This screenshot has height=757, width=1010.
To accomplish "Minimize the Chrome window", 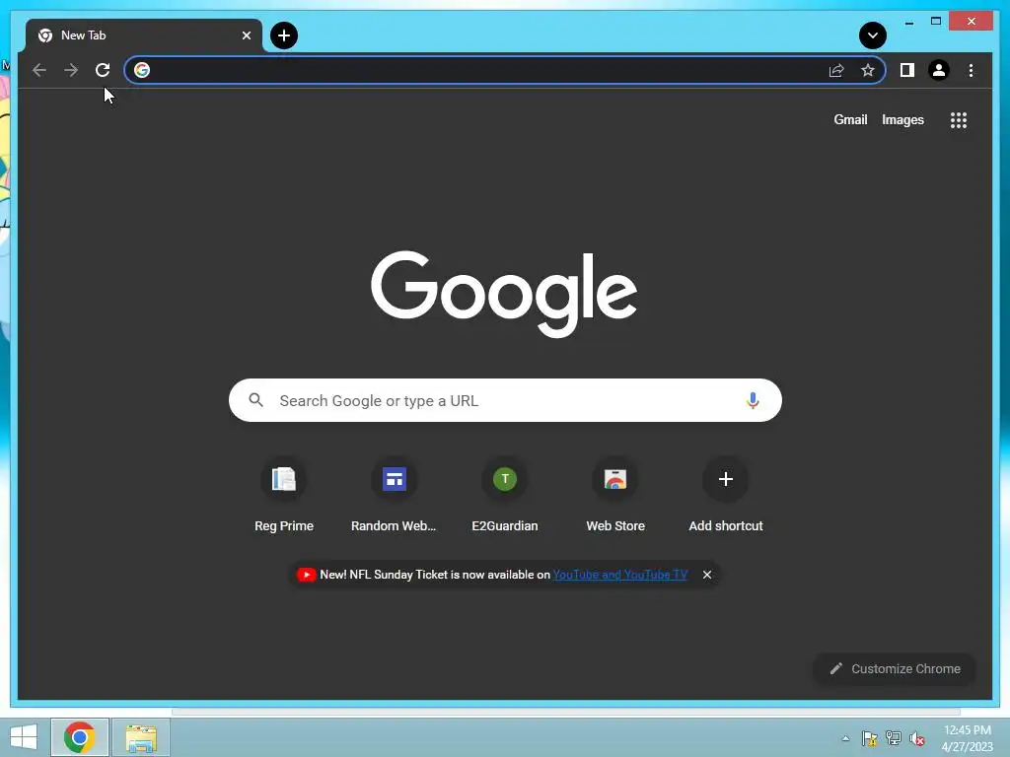I will point(908,23).
